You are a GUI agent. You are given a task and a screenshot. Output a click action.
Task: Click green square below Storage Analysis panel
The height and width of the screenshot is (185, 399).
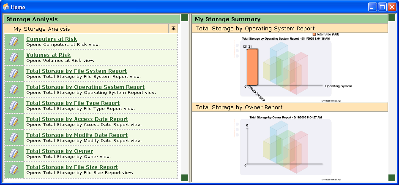tap(184, 178)
